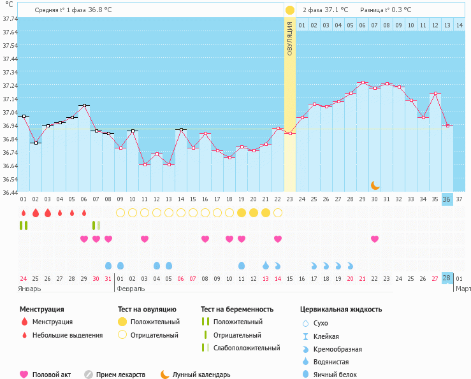471x379 pixels.
Task: Click the Прием лекарств legend icon
Action: tap(89, 375)
